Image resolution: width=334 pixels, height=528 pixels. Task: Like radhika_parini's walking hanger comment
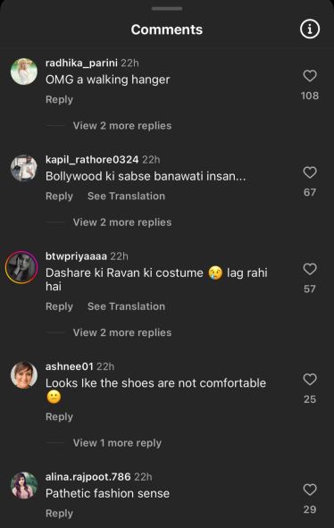tap(310, 76)
